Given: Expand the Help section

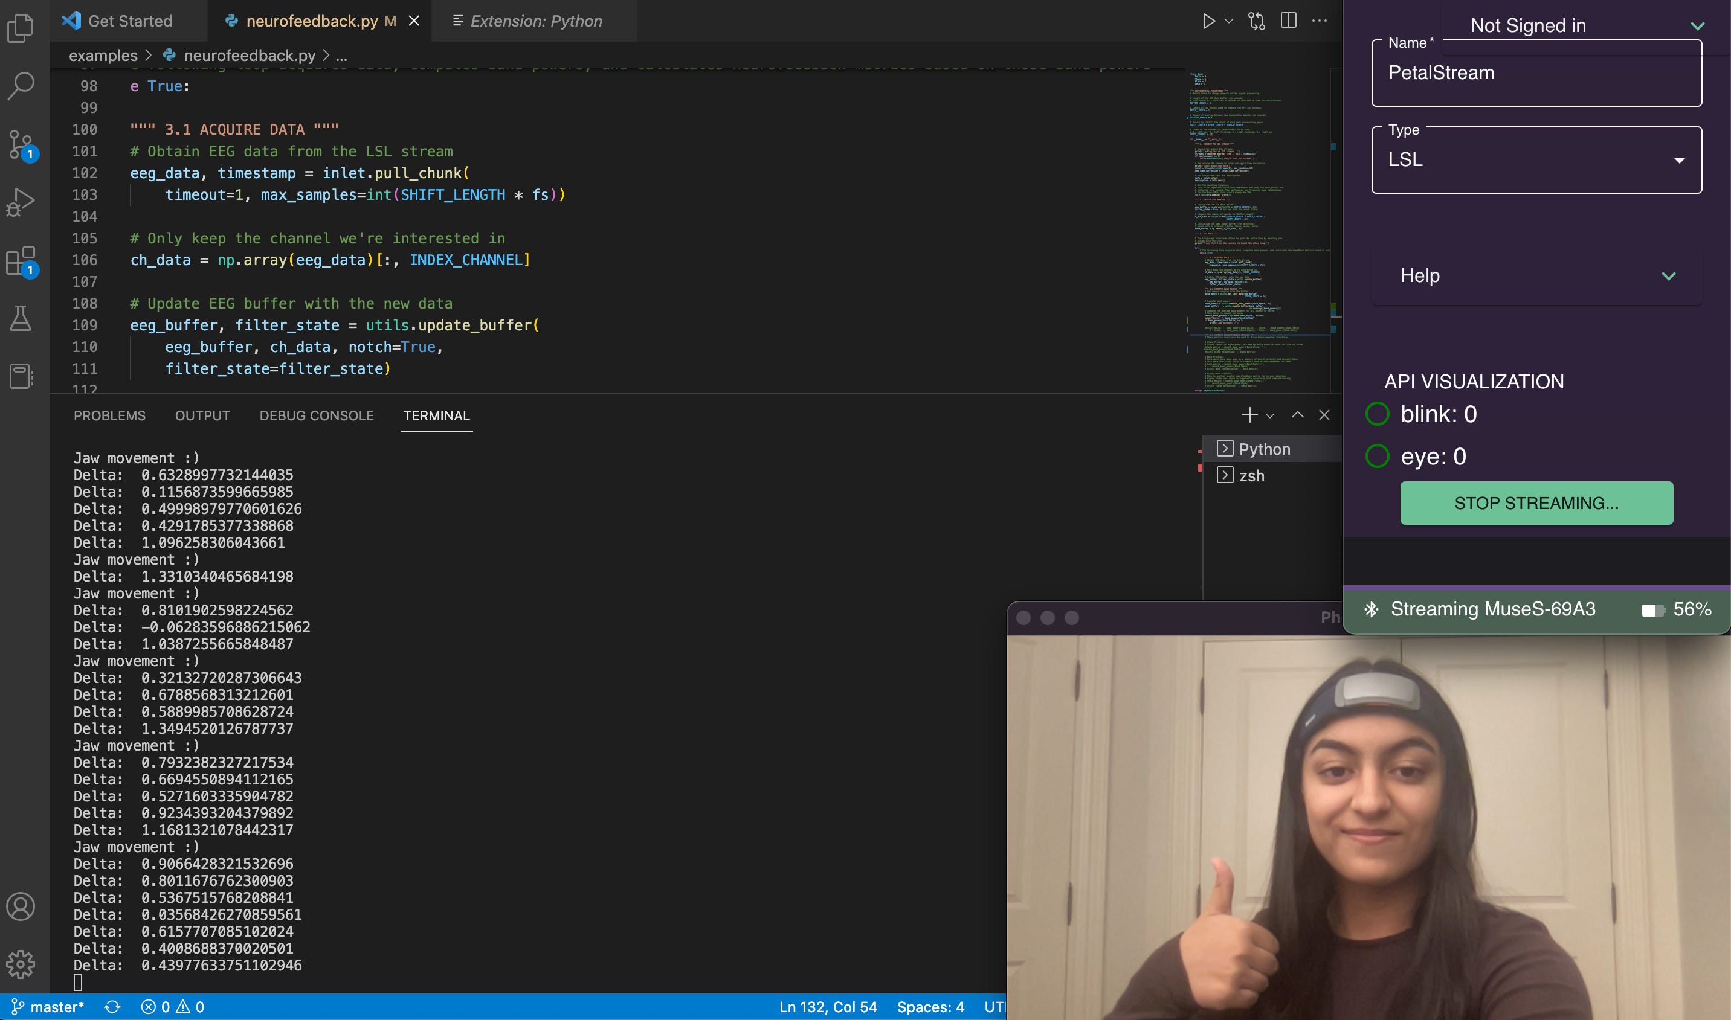Looking at the screenshot, I should point(1536,275).
